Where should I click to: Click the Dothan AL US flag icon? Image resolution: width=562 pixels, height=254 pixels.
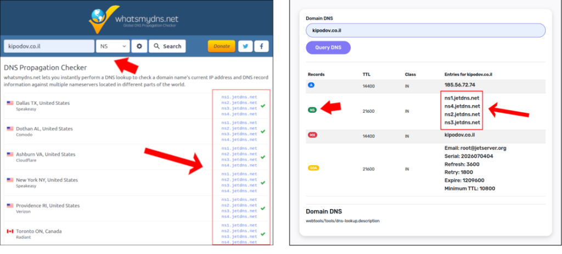pos(10,129)
